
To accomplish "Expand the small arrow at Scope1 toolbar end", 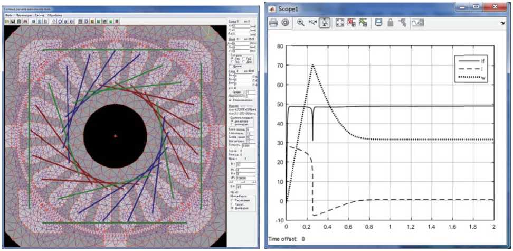I will point(502,23).
